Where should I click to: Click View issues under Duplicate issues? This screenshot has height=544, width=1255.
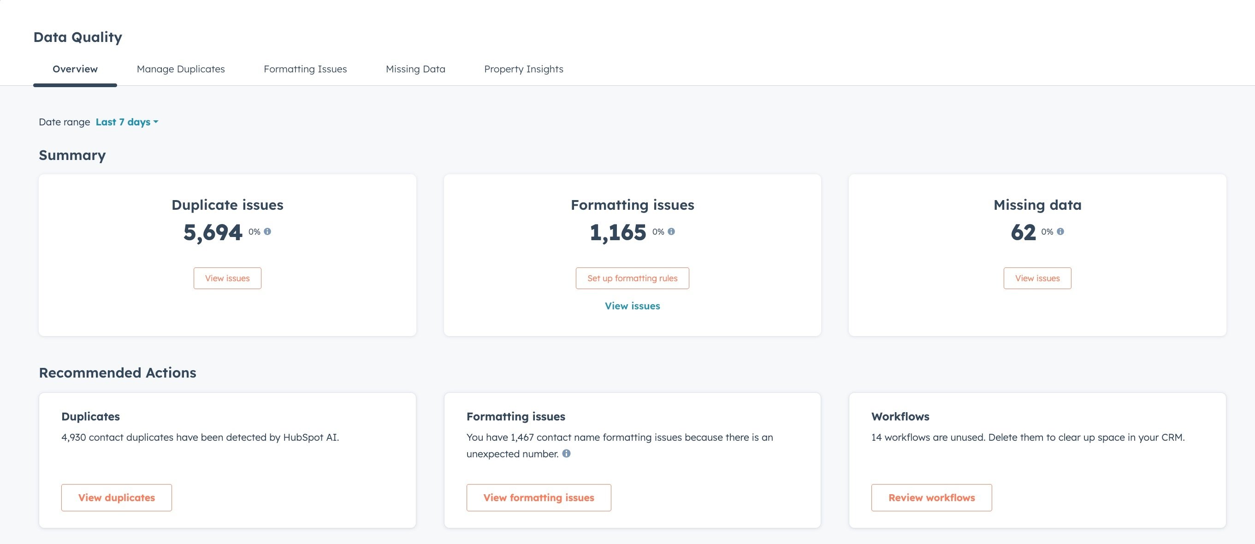(x=227, y=278)
